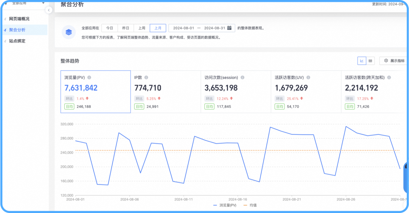Click the 3,653,198 session value
This screenshot has width=409, height=213.
point(221,88)
